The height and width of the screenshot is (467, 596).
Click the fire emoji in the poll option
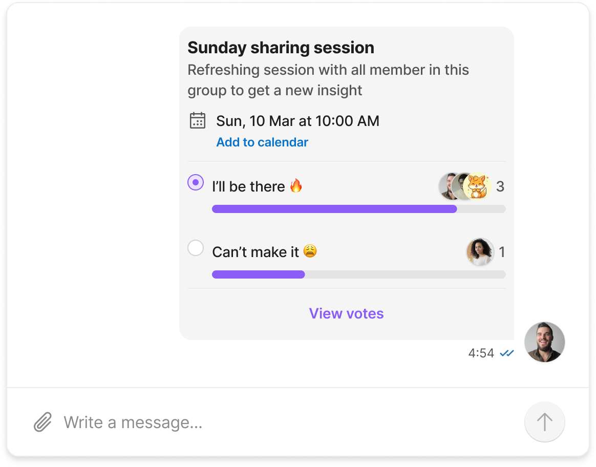point(296,186)
